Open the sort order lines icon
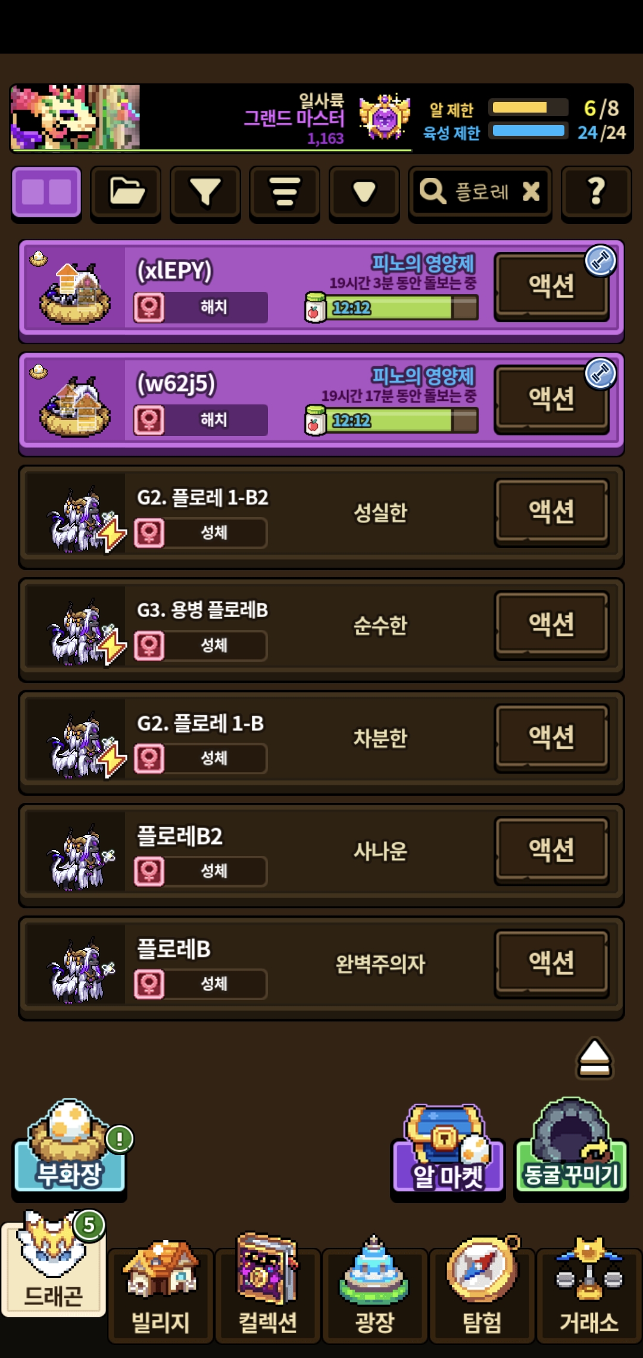Screen dimensions: 643x1358 [x=285, y=194]
